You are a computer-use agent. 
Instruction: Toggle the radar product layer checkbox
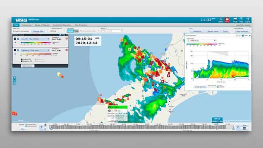pos(18,39)
